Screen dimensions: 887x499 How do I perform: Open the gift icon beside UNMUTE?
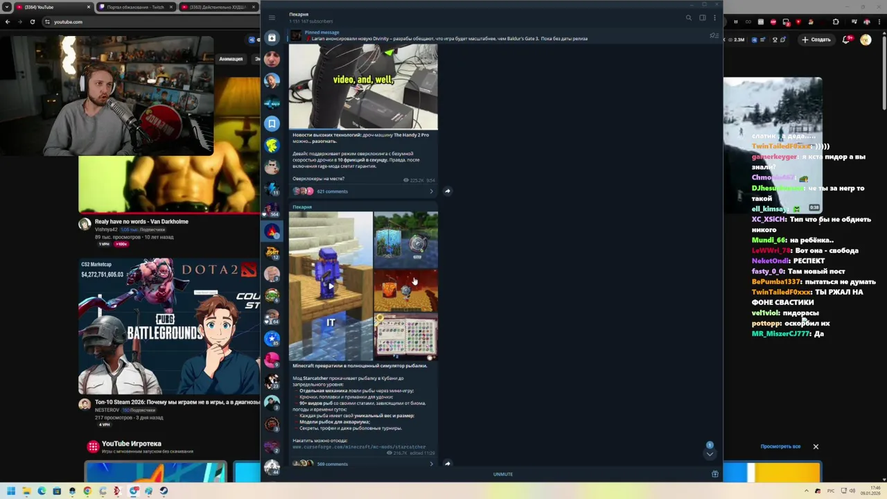(714, 474)
